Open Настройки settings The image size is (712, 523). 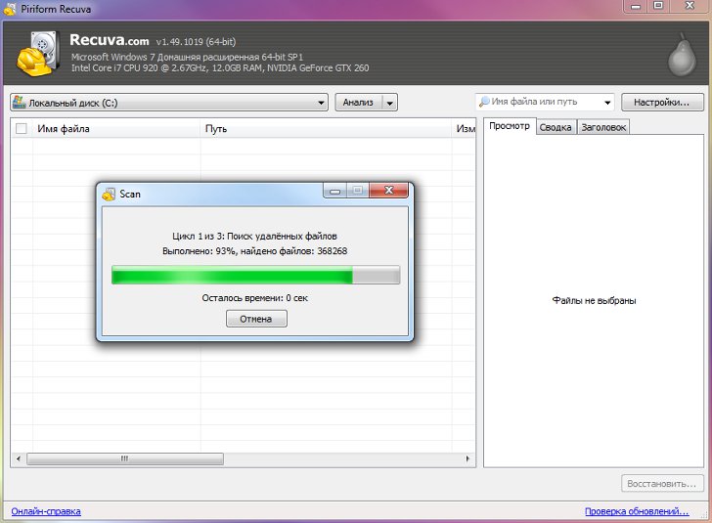pyautogui.click(x=662, y=102)
